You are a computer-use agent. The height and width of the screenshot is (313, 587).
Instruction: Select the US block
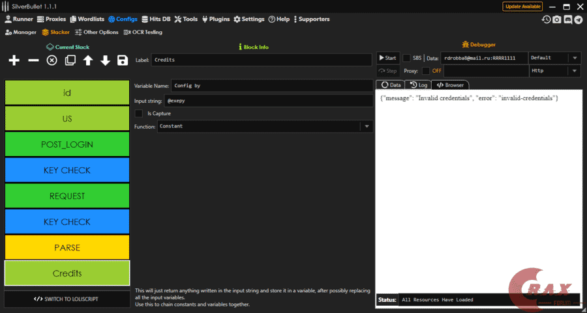tap(67, 118)
